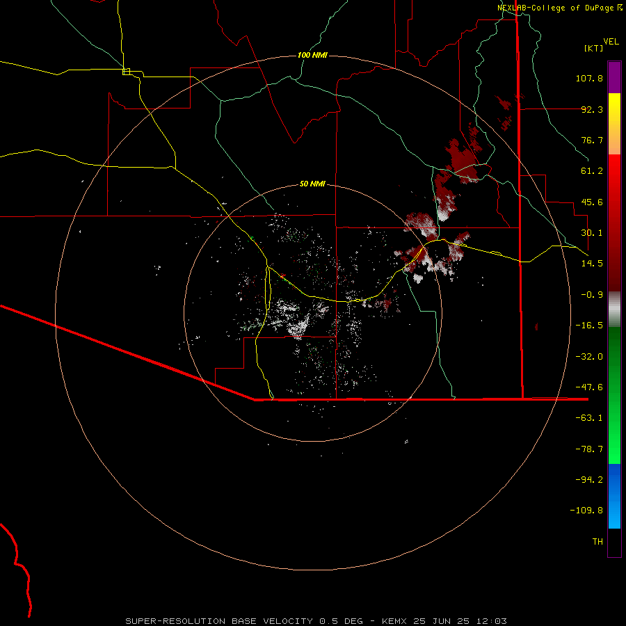The image size is (626, 626).
Task: Click the 50 NMI range ring label
Action: [x=312, y=184]
